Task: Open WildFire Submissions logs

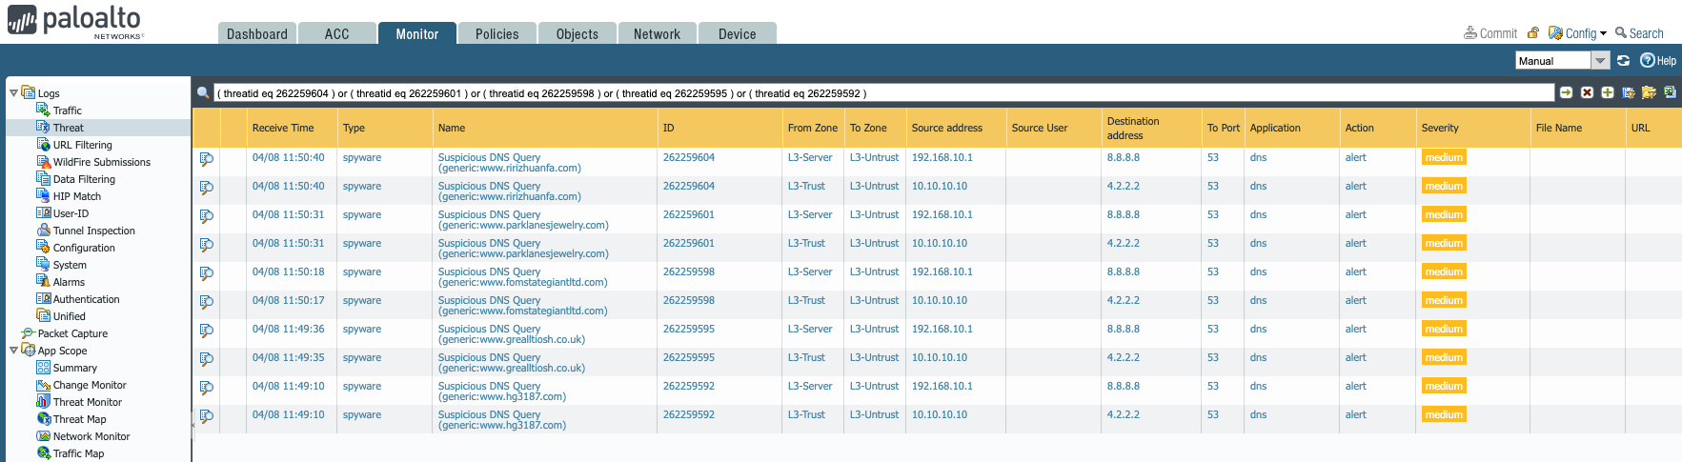Action: click(x=102, y=162)
